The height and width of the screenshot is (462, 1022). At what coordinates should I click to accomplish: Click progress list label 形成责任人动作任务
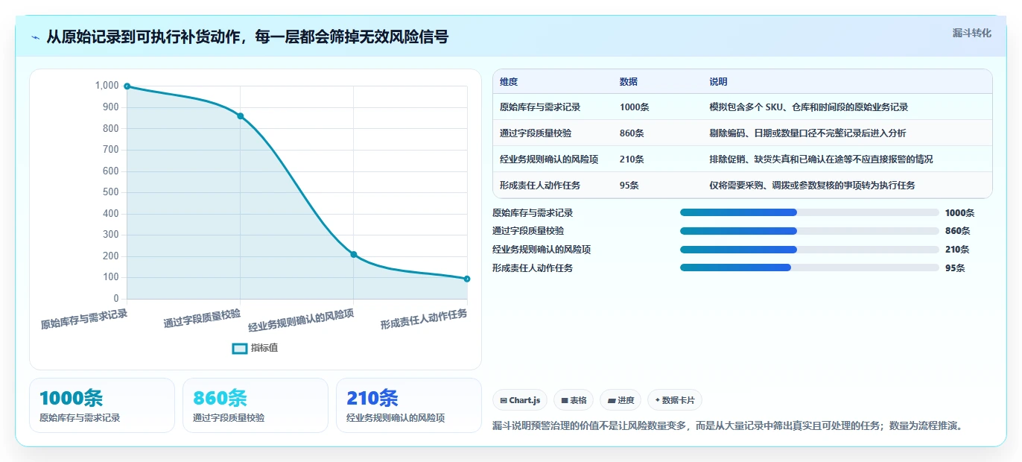point(533,268)
